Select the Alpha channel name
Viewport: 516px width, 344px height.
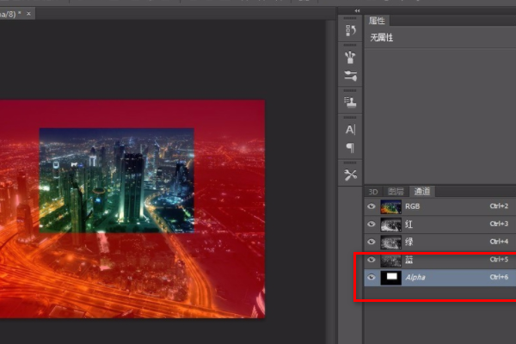coord(415,277)
